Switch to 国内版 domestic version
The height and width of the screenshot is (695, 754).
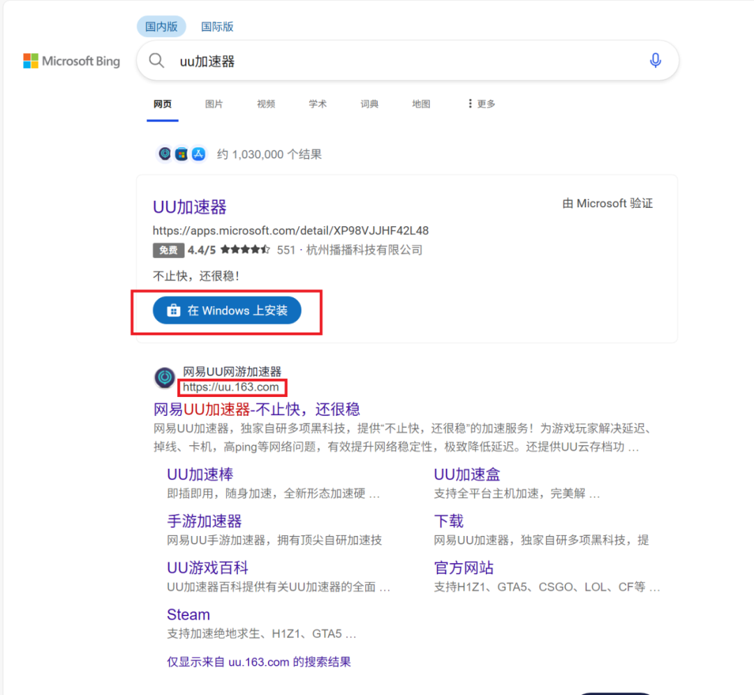161,27
